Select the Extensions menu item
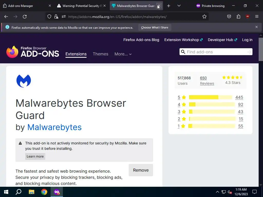The width and height of the screenshot is (263, 197). [76, 54]
